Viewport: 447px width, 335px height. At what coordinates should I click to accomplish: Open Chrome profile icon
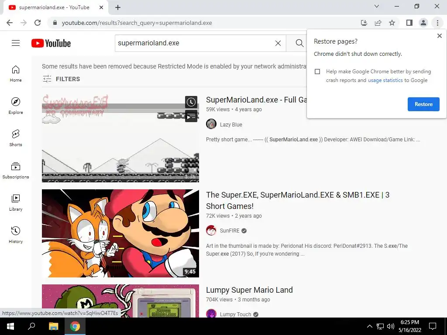[x=423, y=23]
